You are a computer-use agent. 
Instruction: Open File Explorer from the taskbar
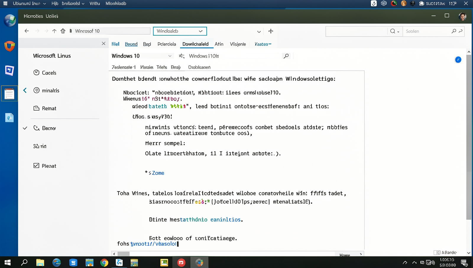[40, 262]
